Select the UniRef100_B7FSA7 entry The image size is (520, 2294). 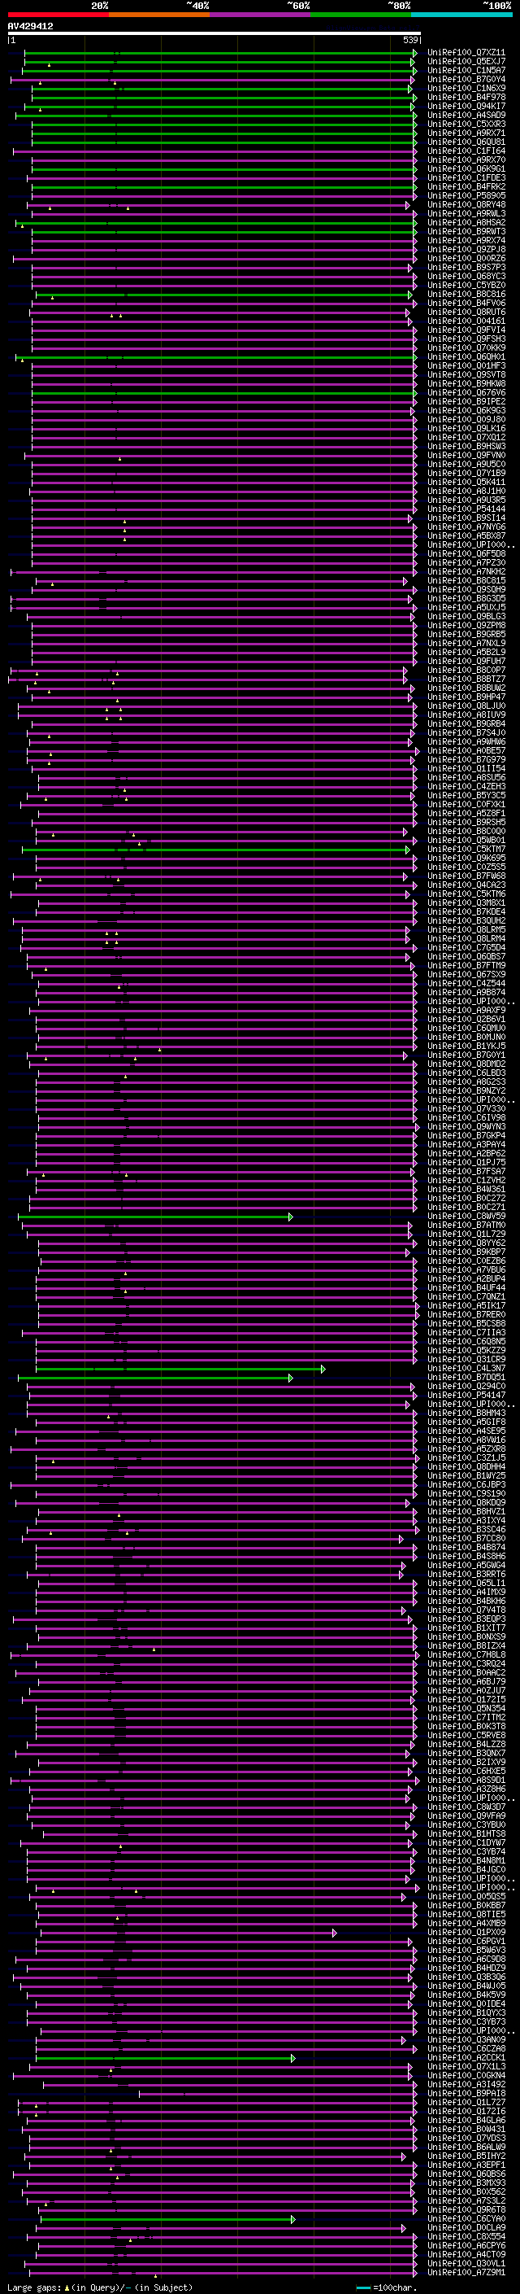click(x=466, y=1171)
